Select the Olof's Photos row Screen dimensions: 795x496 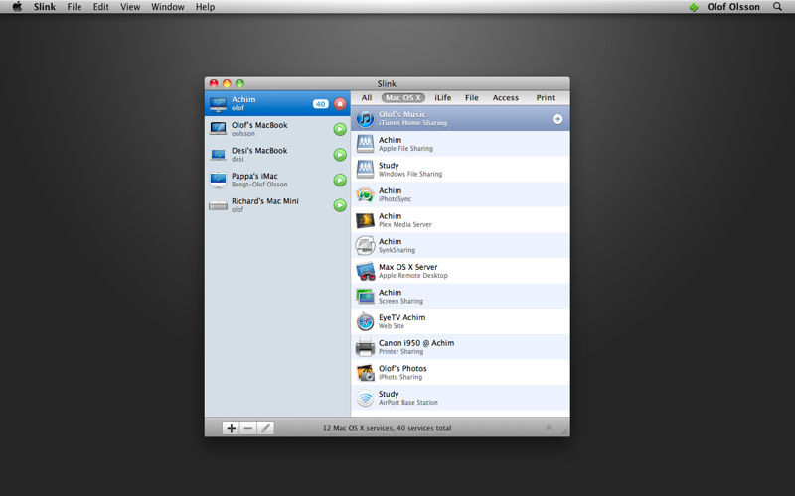pyautogui.click(x=460, y=373)
